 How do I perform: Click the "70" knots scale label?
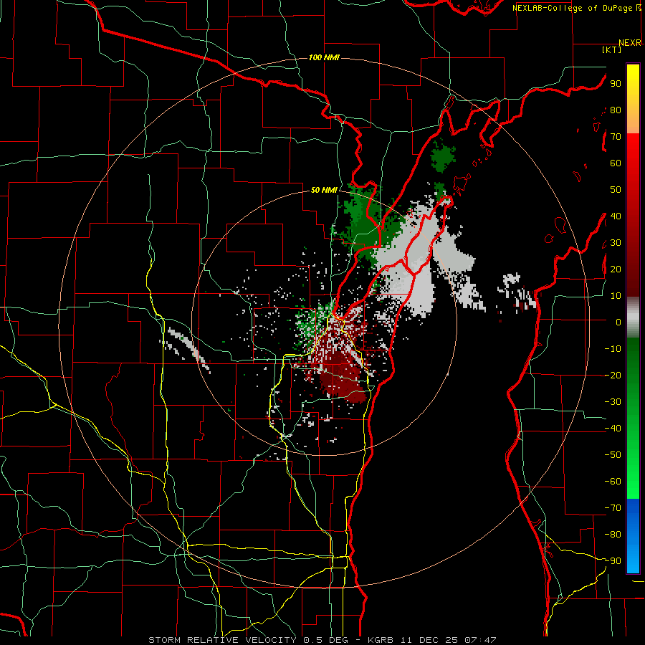pyautogui.click(x=616, y=137)
